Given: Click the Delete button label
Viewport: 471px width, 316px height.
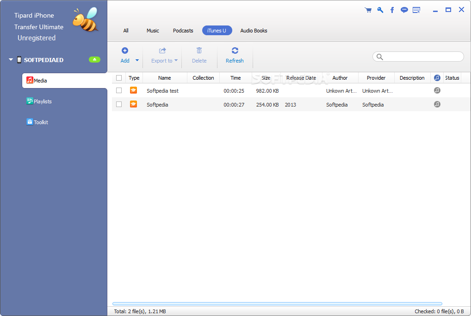Looking at the screenshot, I should click(199, 61).
